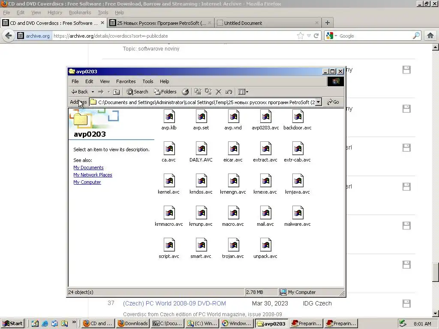Open the My Network Places link
The image size is (439, 329).
[93, 175]
